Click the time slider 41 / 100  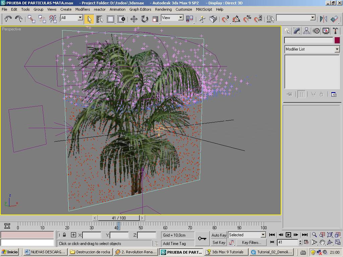[119, 218]
